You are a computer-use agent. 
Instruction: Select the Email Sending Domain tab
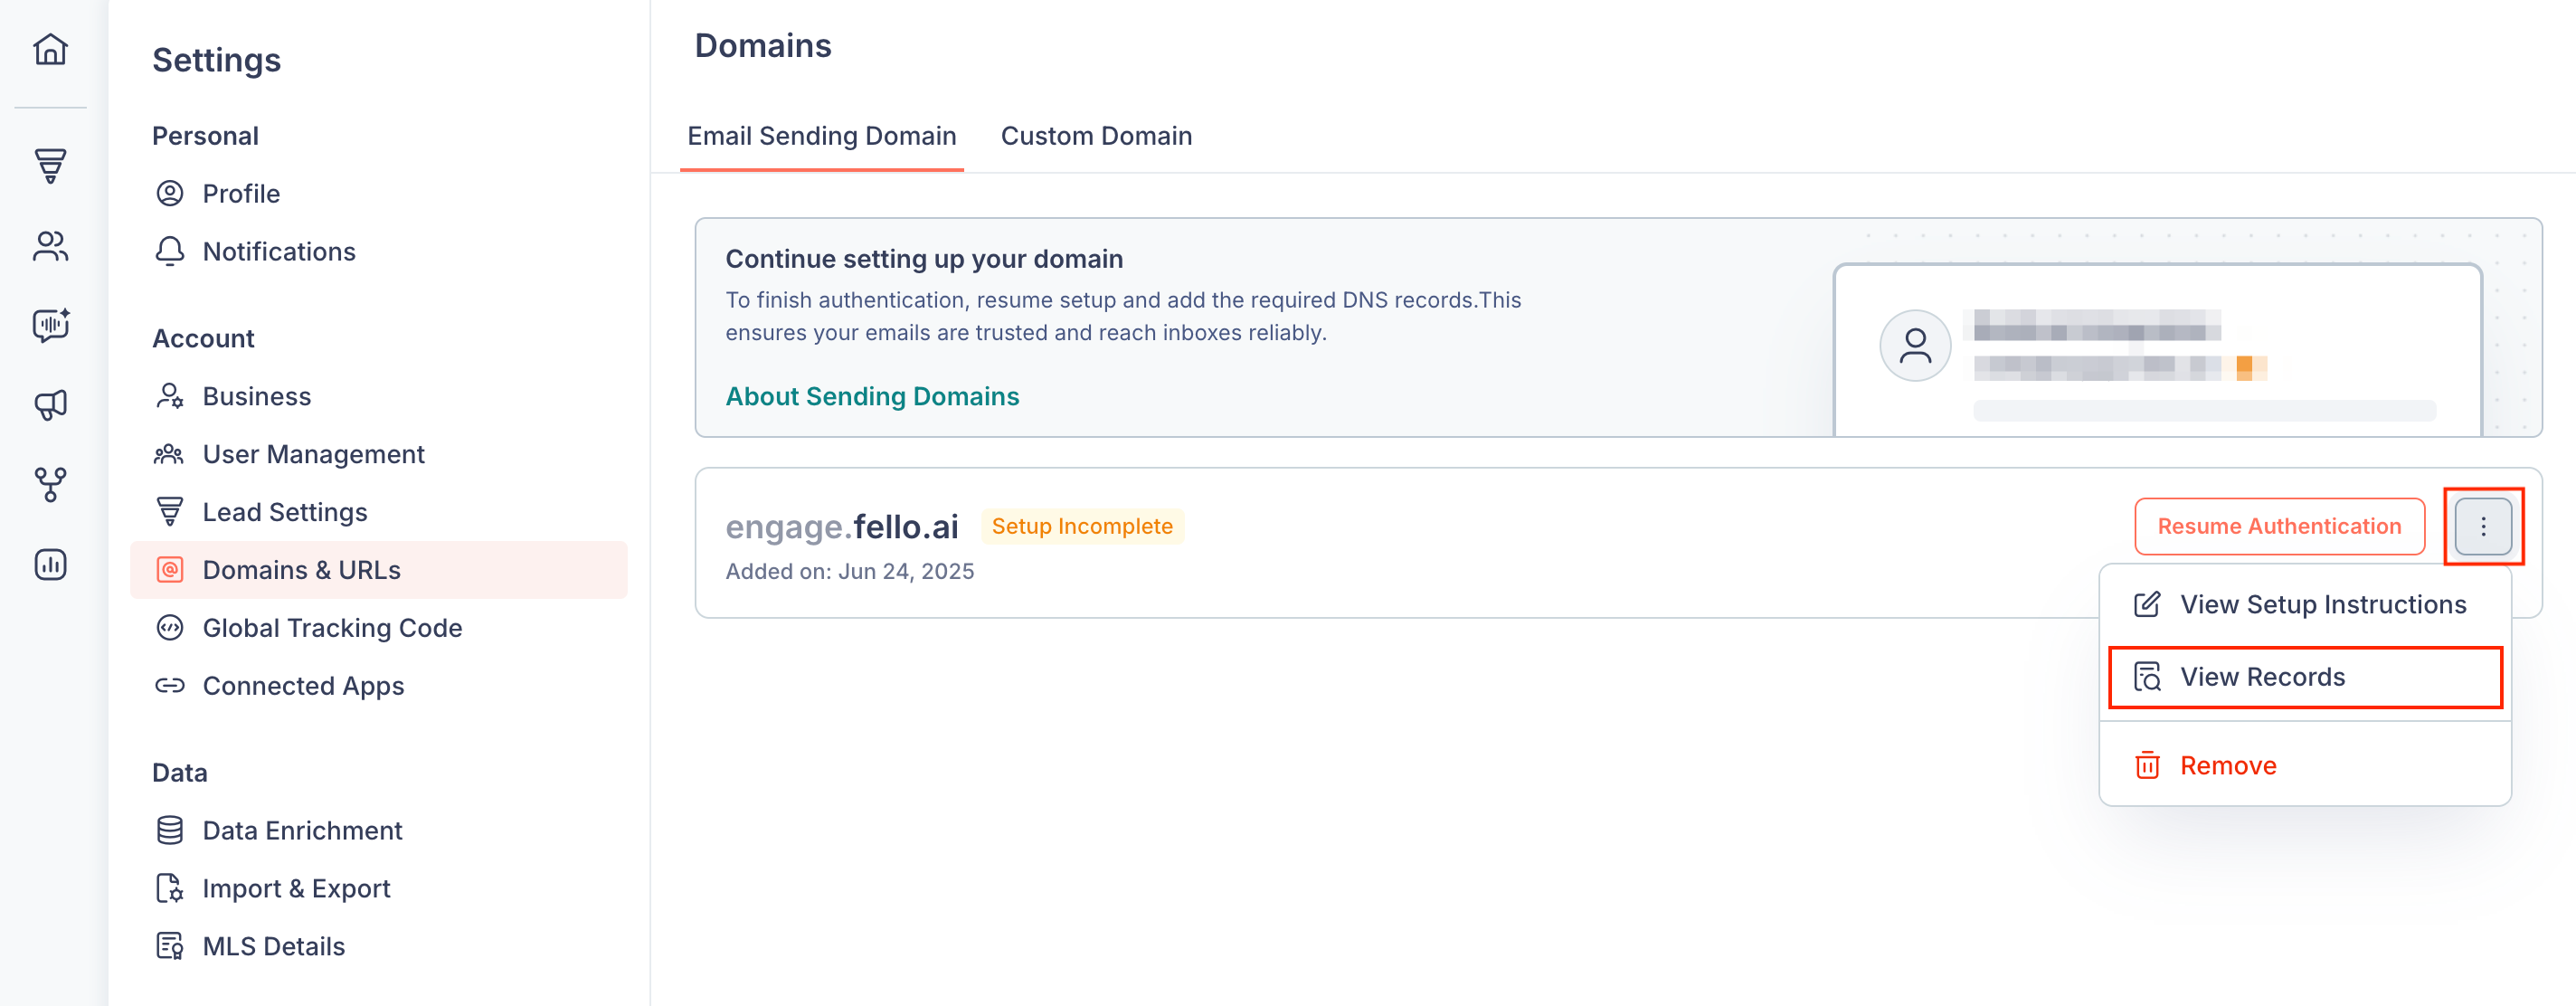pyautogui.click(x=821, y=136)
